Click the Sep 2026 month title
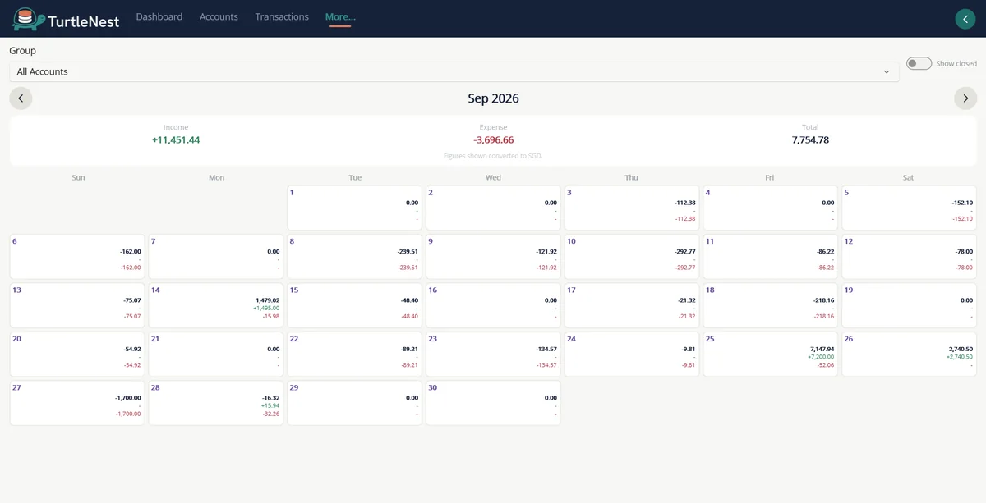 pos(493,98)
